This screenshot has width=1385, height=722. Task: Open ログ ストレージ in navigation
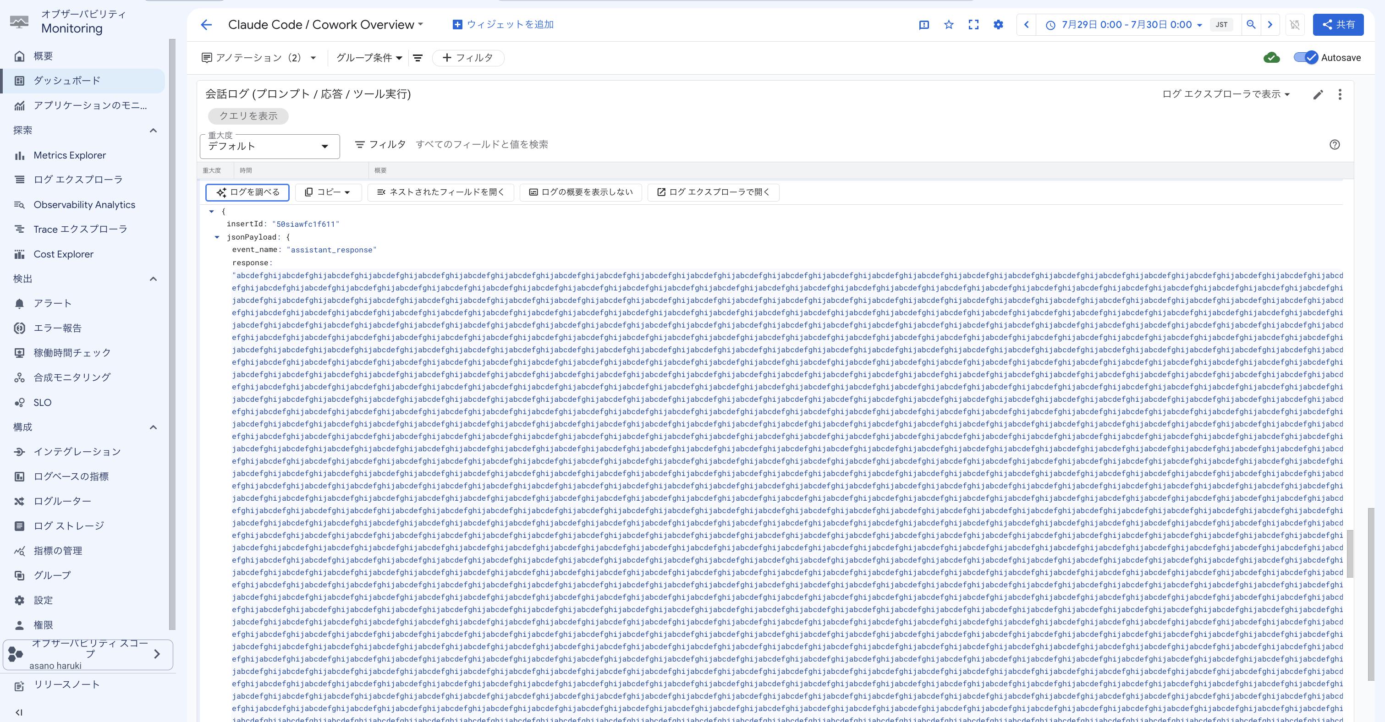[x=83, y=526]
